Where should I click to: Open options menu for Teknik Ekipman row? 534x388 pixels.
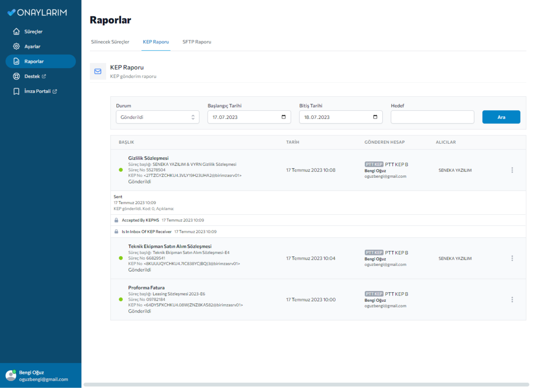pos(512,258)
